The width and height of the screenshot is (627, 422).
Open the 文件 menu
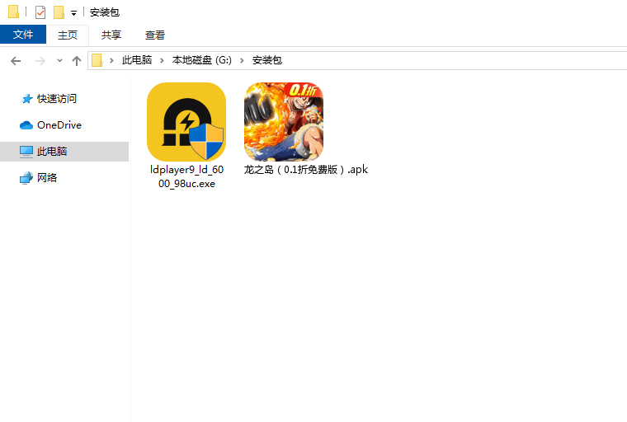click(x=23, y=35)
